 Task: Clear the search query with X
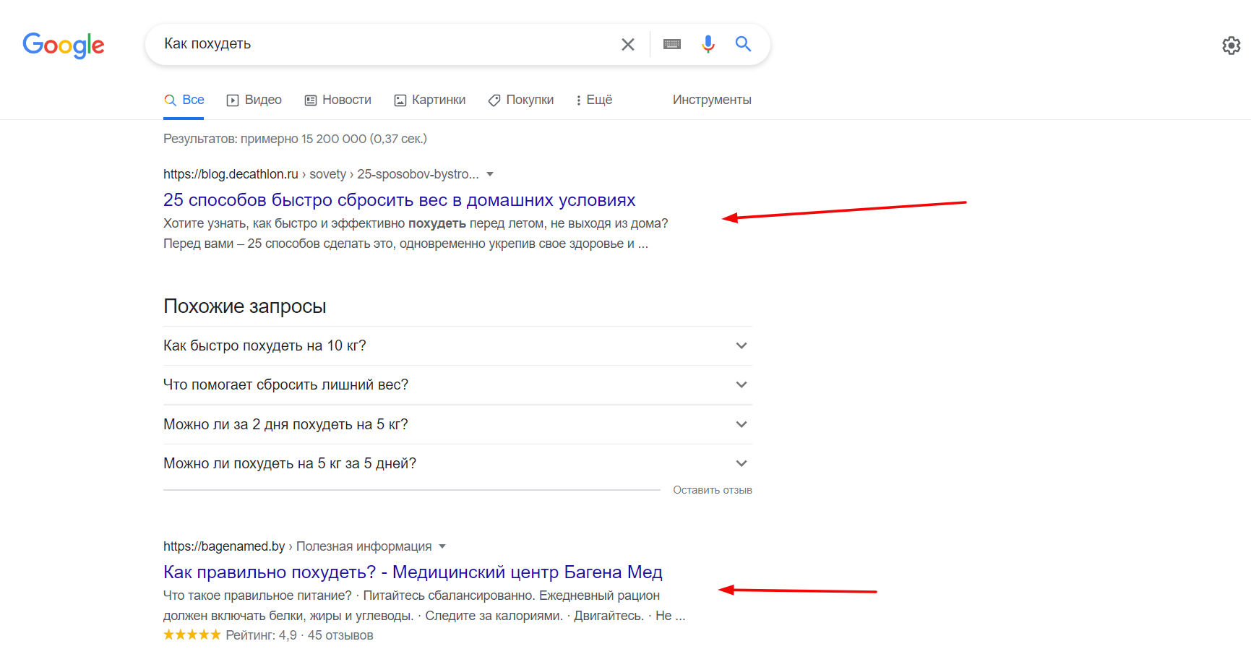[628, 45]
